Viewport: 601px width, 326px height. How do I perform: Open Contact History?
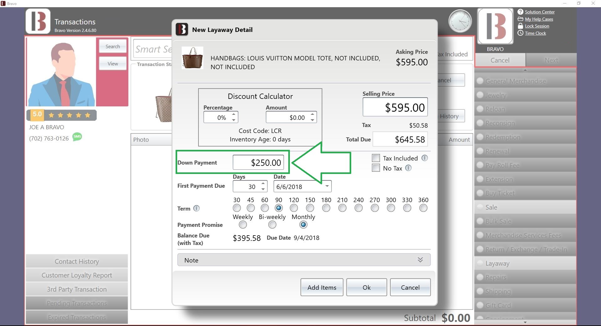(77, 261)
